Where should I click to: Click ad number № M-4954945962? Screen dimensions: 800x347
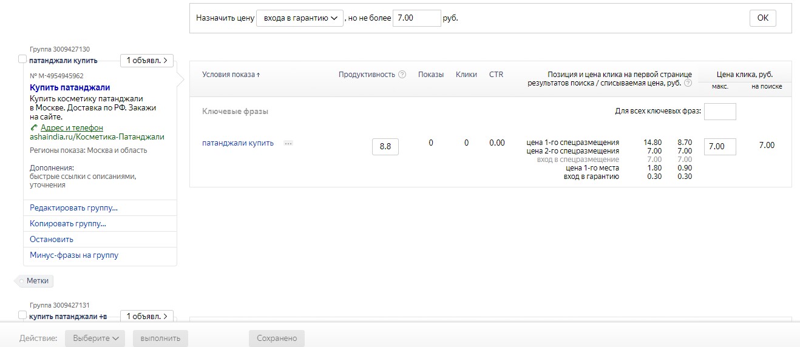56,76
